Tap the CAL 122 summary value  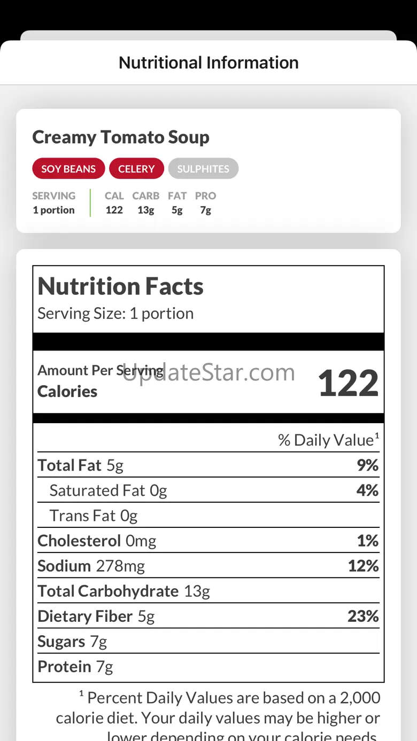coord(114,203)
